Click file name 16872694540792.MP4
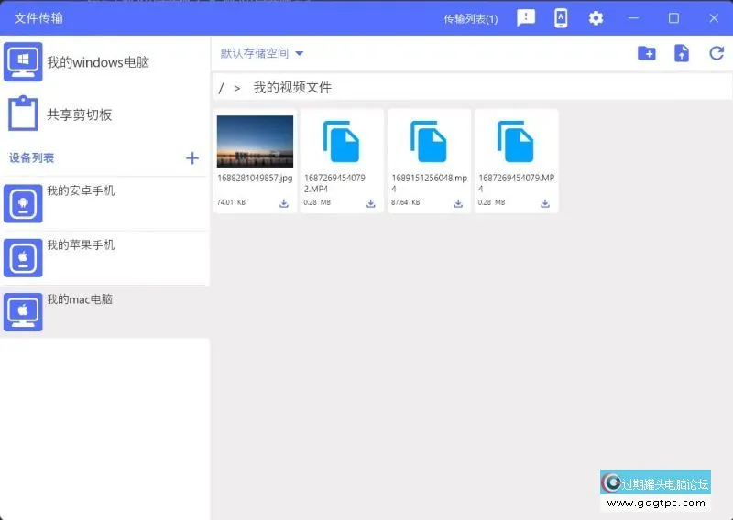733x520 pixels. click(334, 183)
